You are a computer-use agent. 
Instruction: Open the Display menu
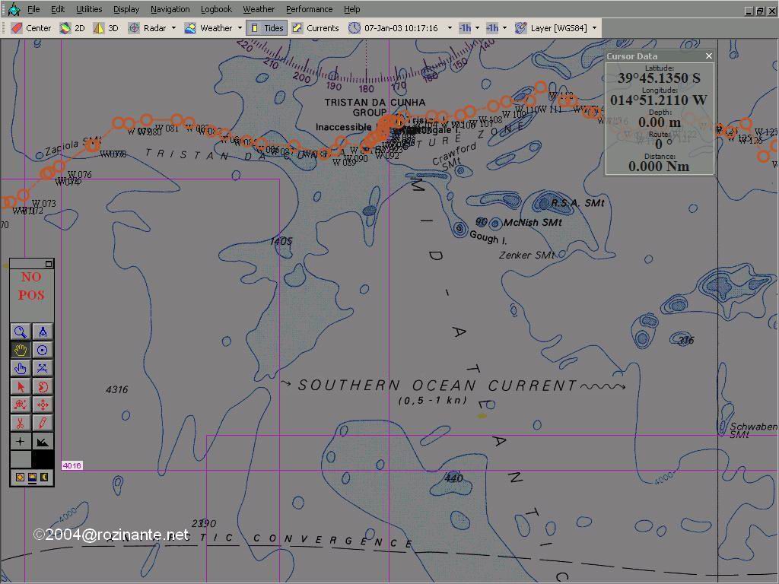[126, 9]
